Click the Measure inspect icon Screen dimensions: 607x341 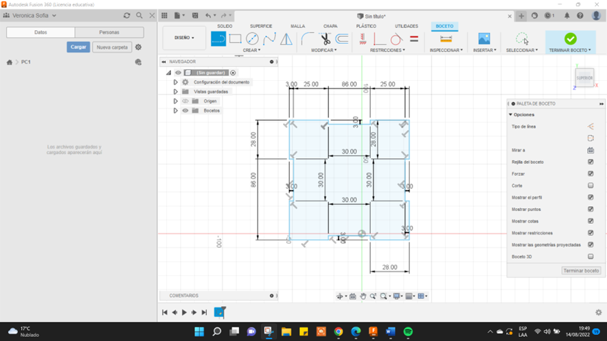pos(446,39)
